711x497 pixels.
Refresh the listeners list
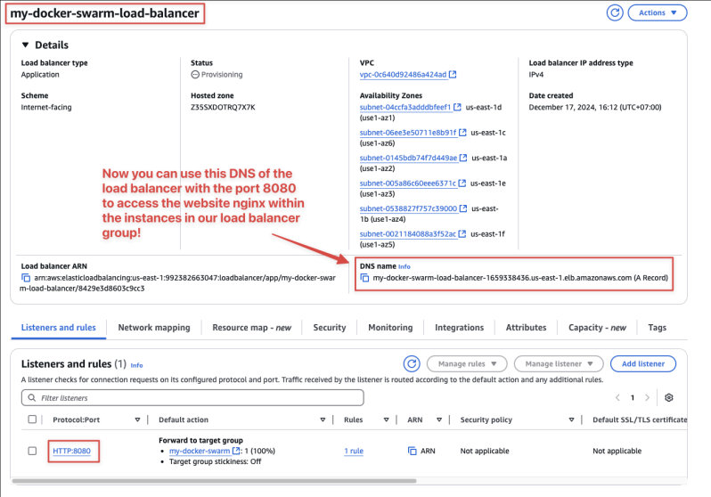tap(412, 363)
